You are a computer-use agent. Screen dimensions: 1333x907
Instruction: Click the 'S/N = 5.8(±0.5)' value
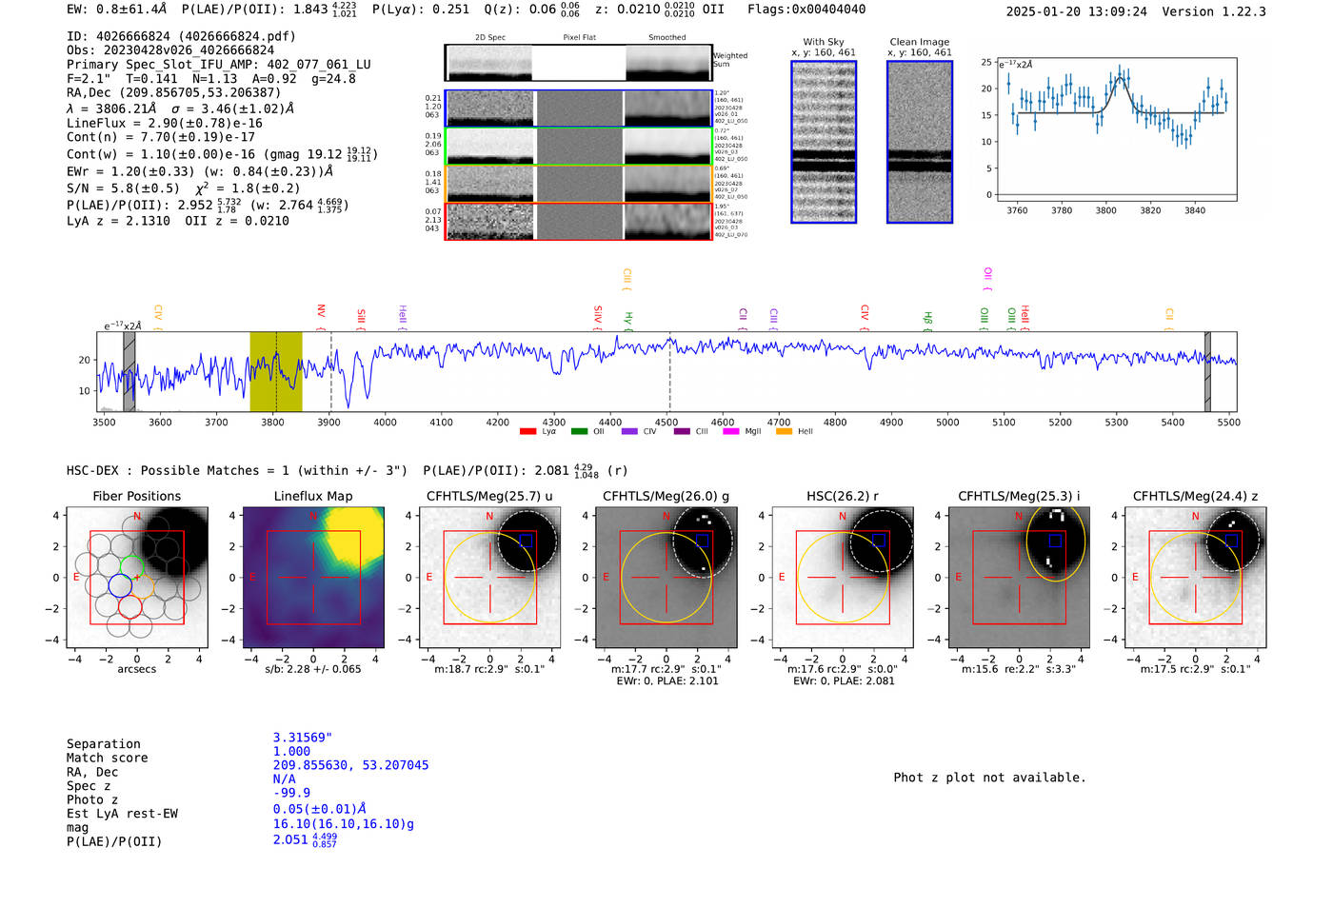[123, 188]
